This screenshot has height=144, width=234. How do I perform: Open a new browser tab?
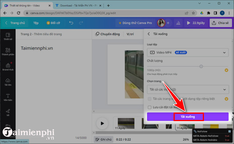coord(108,6)
